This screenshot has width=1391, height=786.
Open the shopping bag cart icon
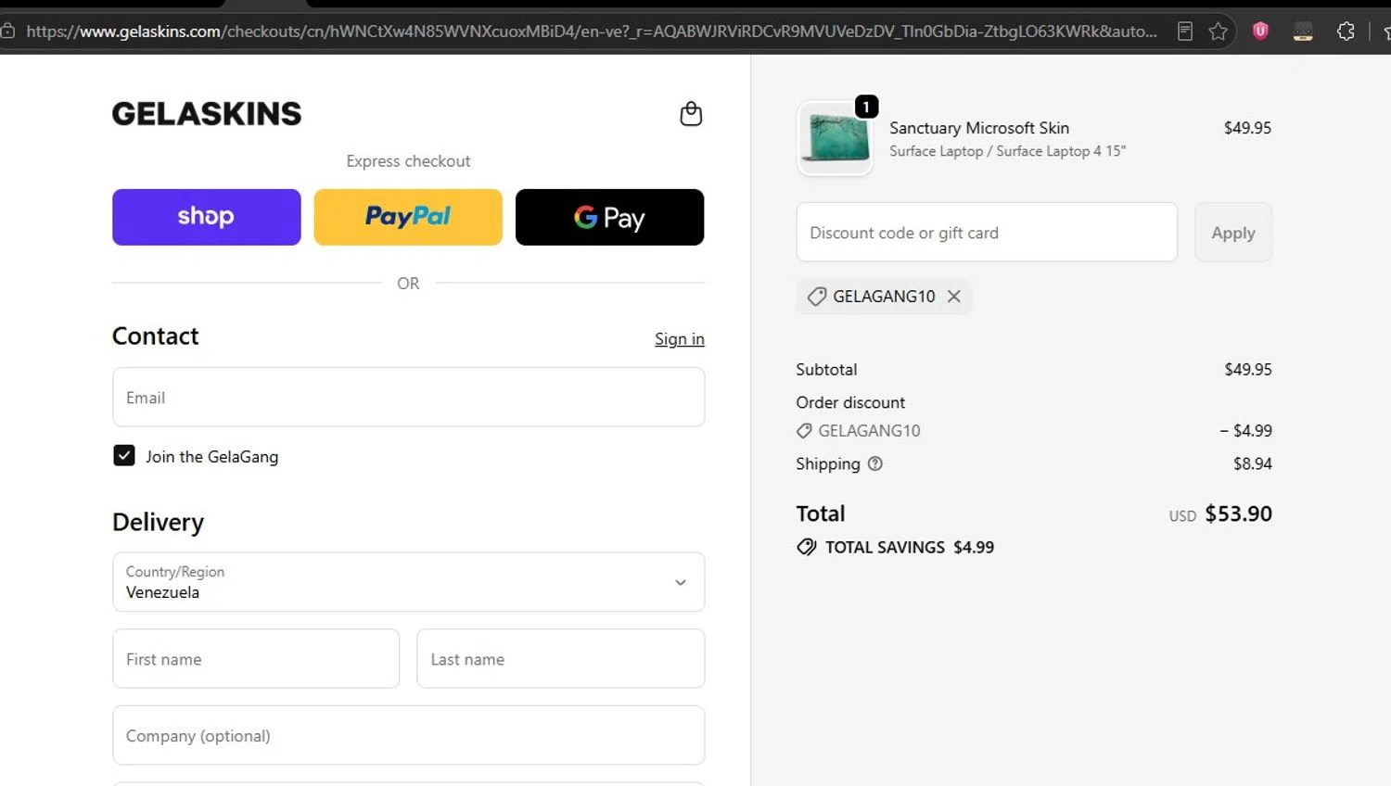click(x=691, y=114)
